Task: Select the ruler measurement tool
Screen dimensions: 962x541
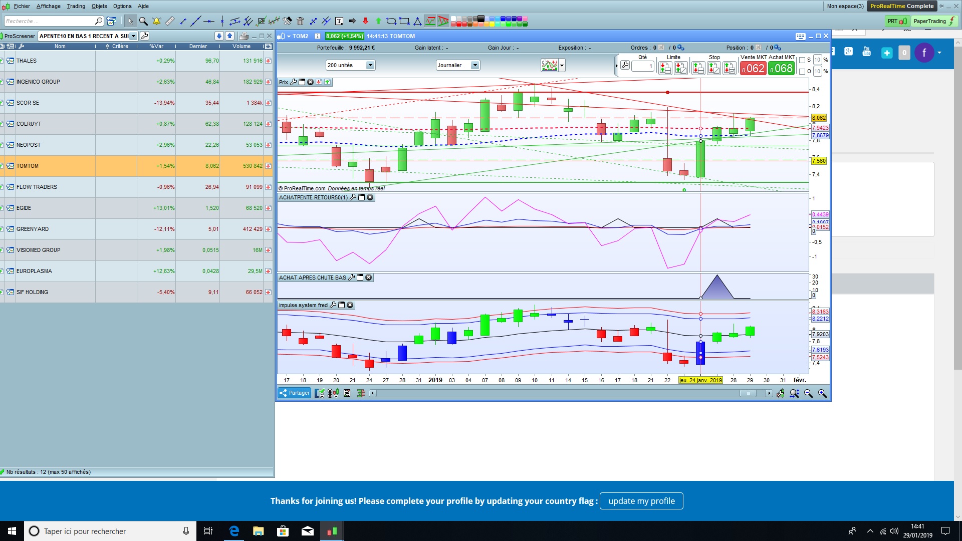Action: pyautogui.click(x=170, y=21)
